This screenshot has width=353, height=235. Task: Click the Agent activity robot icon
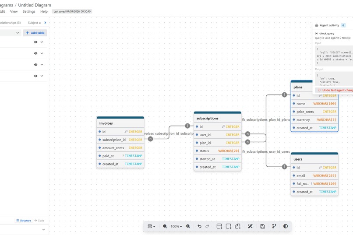point(317,25)
